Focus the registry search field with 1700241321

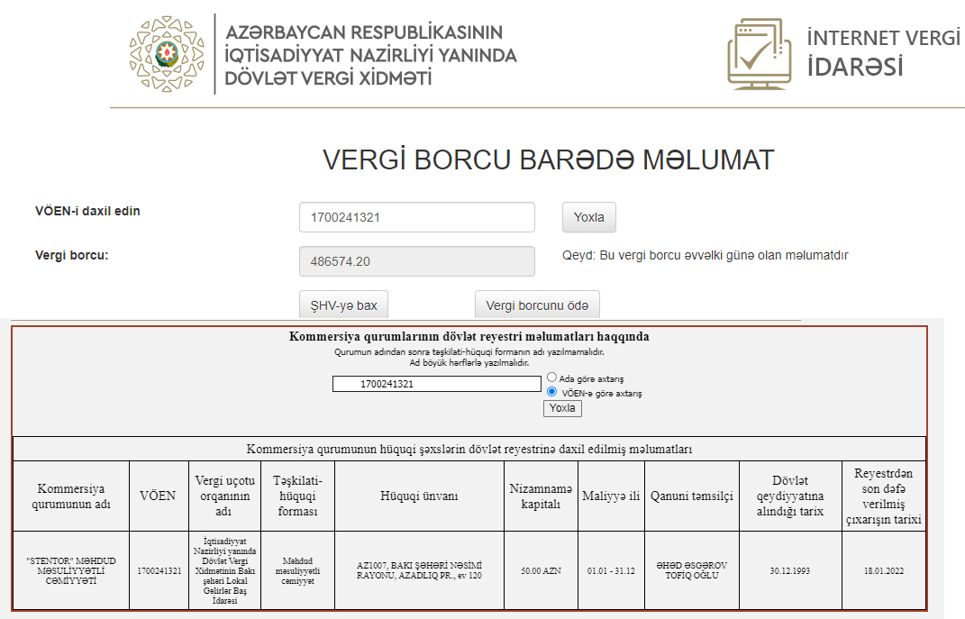[436, 384]
